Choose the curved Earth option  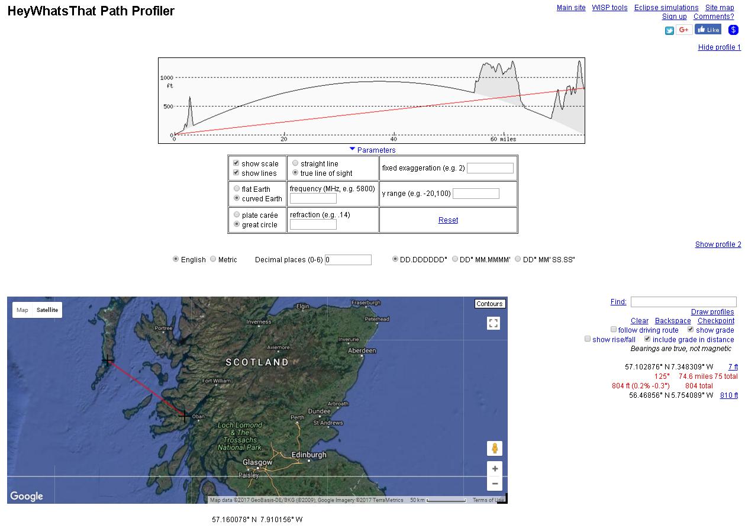(237, 198)
